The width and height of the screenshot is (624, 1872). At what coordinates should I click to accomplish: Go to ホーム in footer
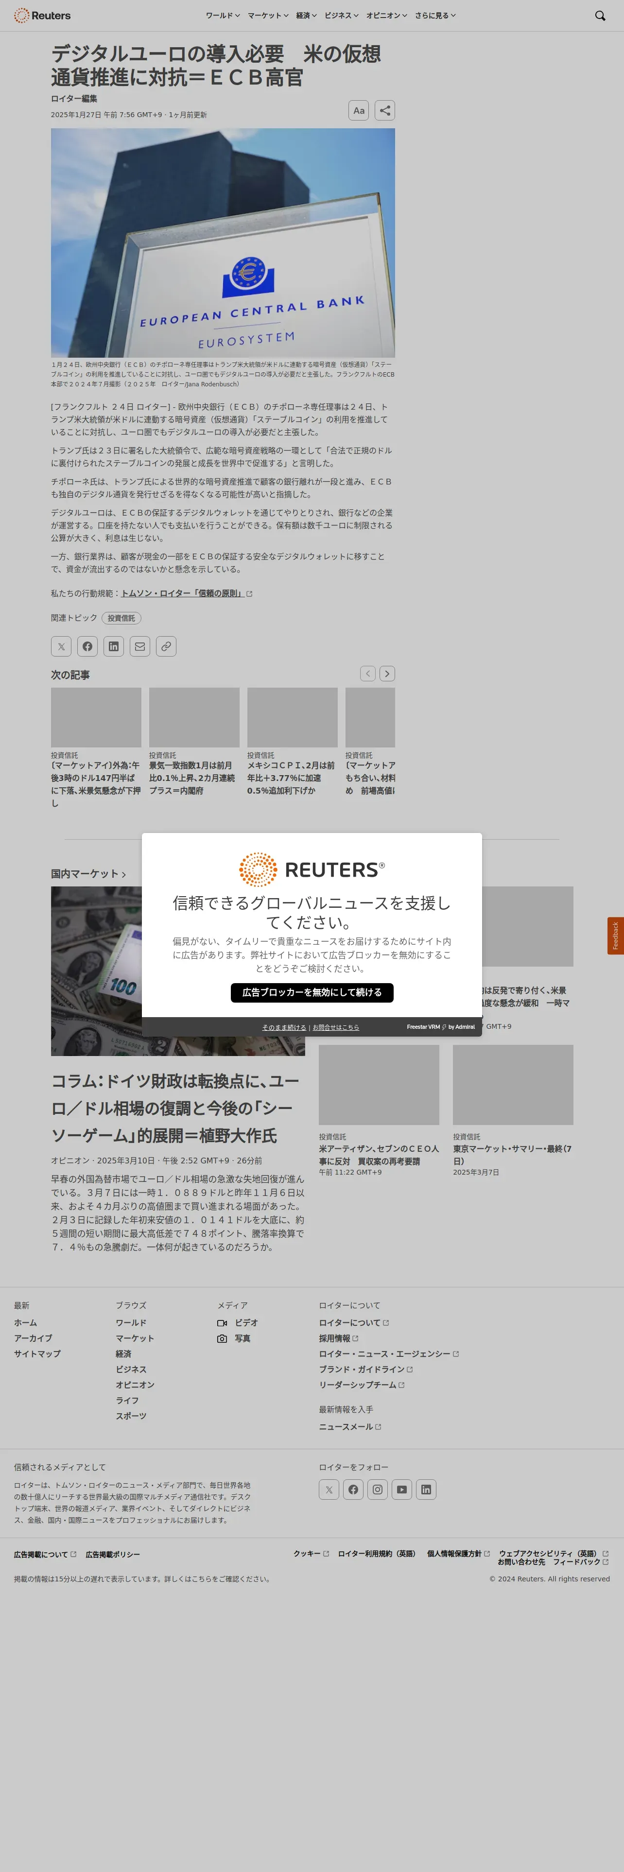click(x=25, y=1323)
